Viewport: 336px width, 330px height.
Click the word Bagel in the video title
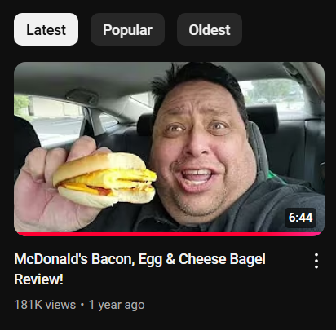(247, 259)
